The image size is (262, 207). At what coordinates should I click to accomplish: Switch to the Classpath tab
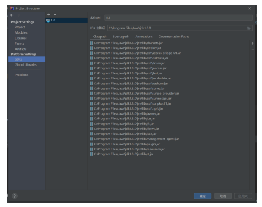point(100,37)
